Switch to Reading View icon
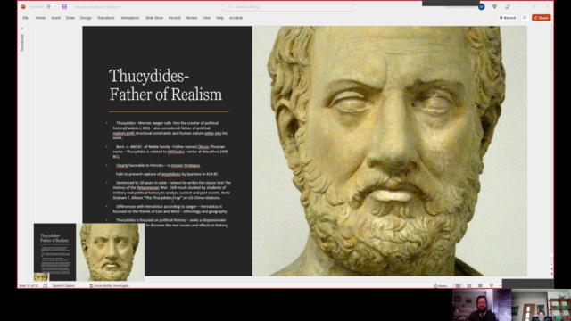The height and width of the screenshot is (321, 571). pos(480,285)
